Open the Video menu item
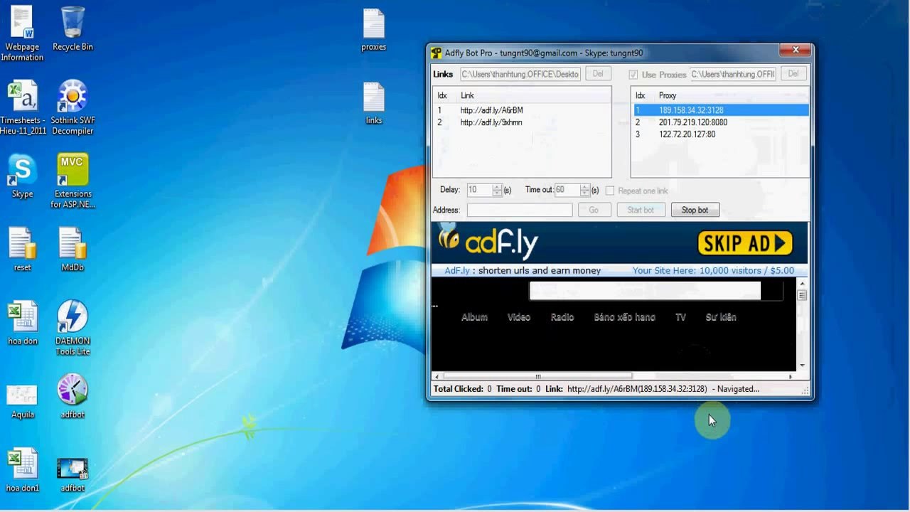 [519, 317]
